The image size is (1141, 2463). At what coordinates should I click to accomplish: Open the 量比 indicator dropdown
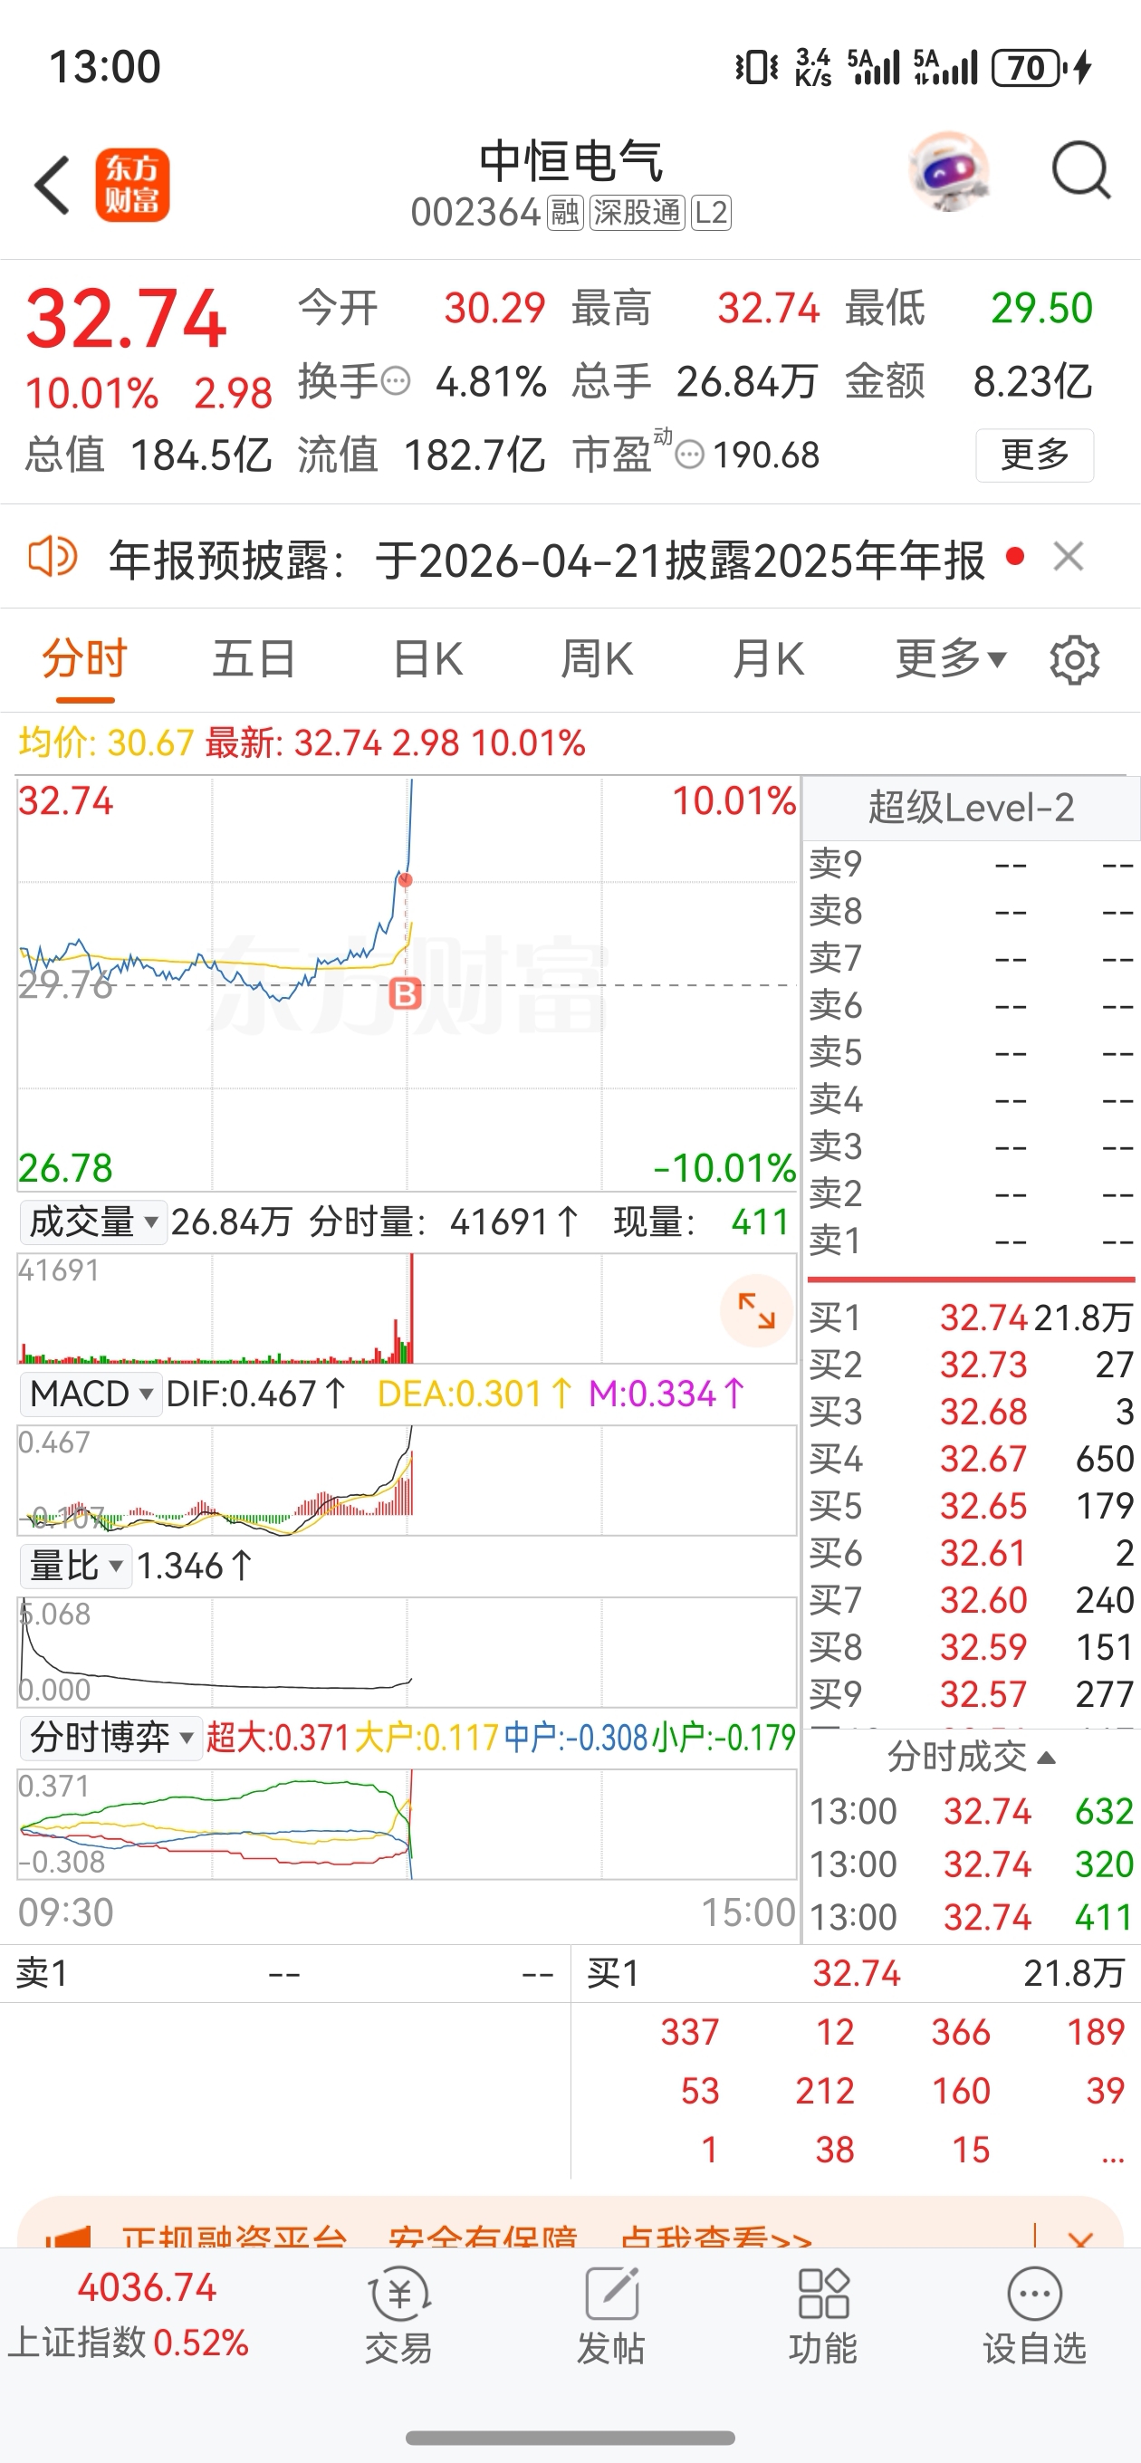75,1567
